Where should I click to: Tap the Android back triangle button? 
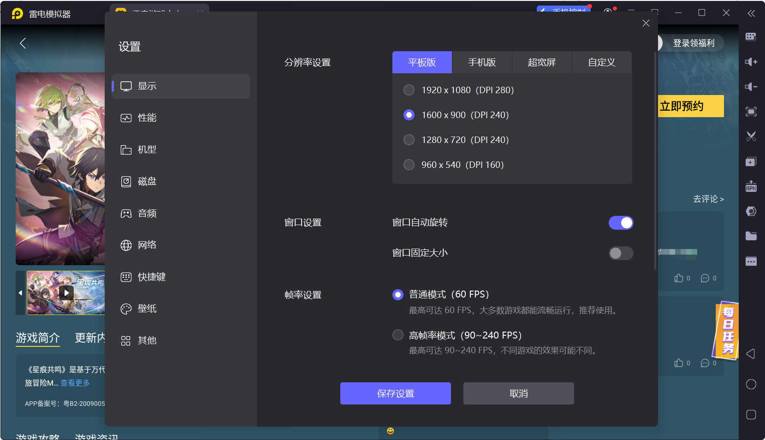(751, 354)
